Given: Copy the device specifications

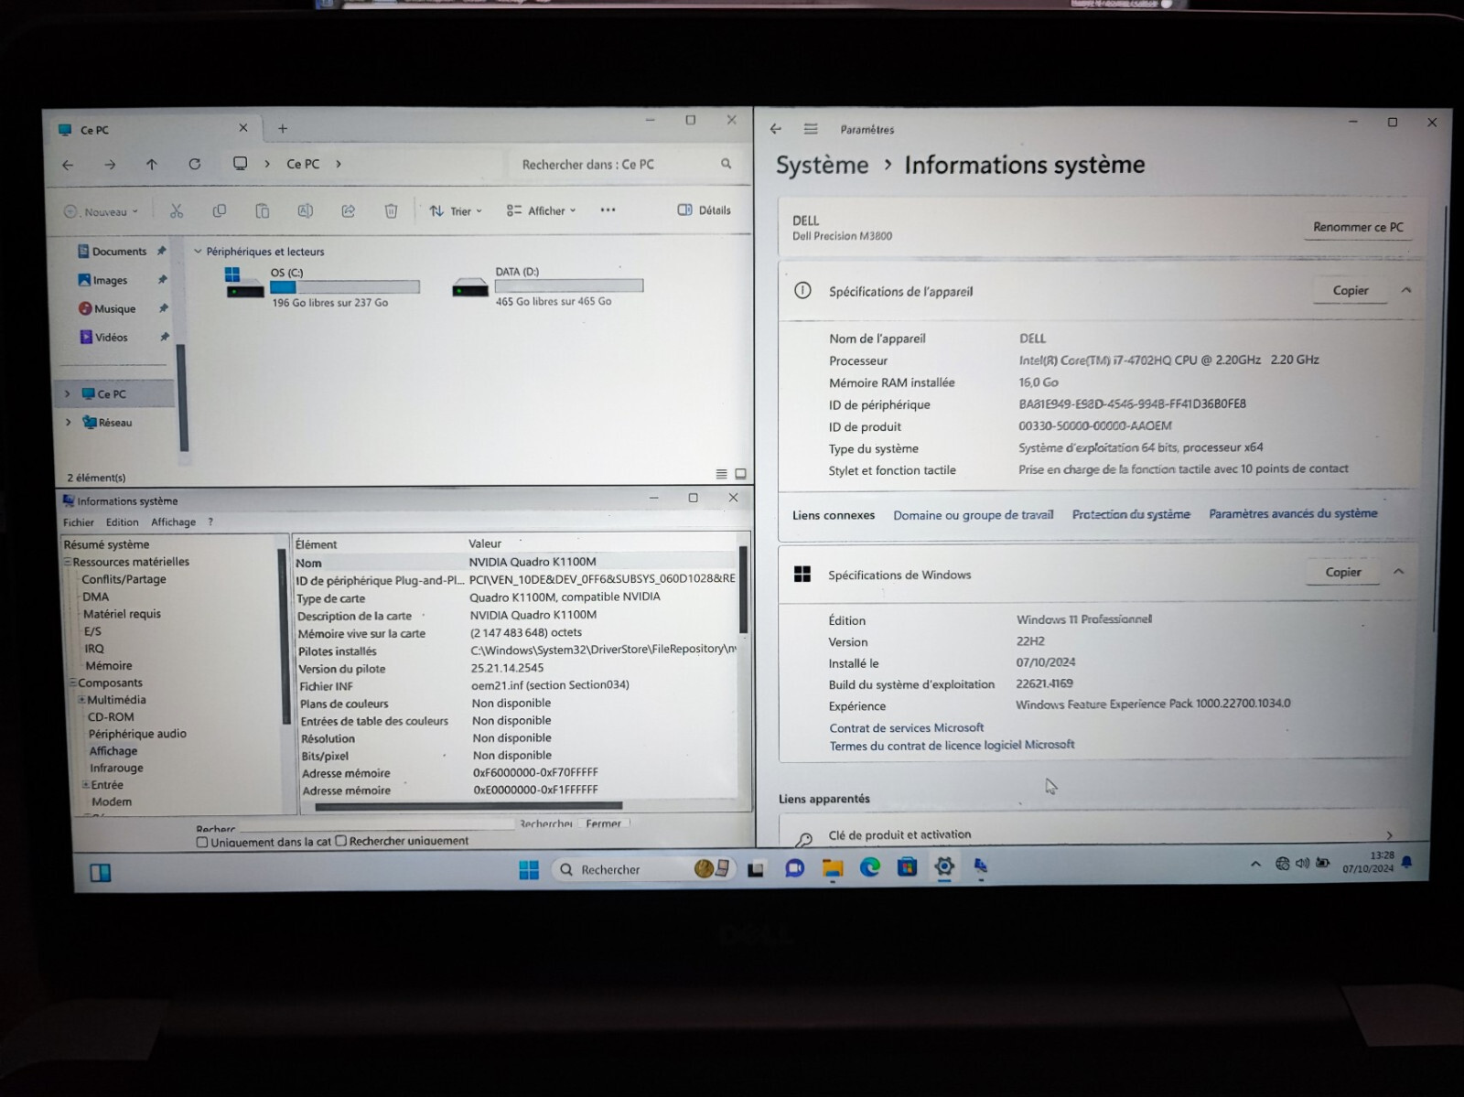Looking at the screenshot, I should click(1351, 290).
